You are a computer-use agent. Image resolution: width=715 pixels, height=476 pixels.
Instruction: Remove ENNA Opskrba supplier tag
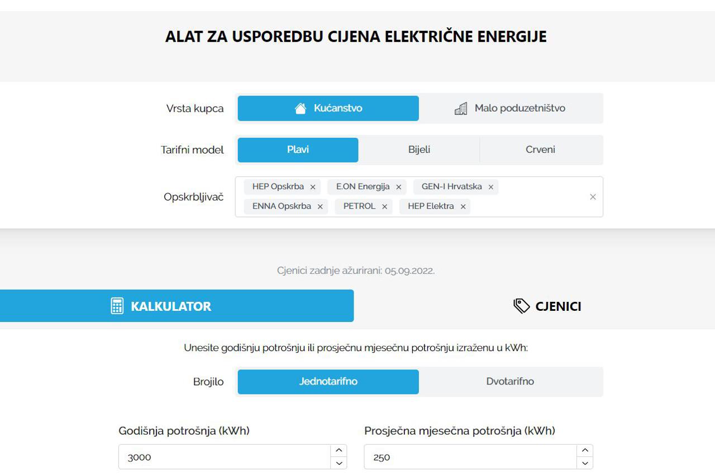pos(320,207)
